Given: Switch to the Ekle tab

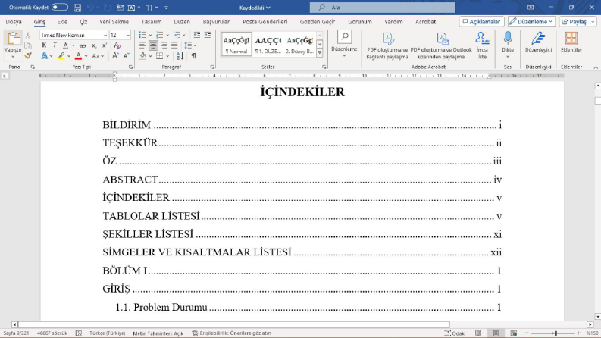Looking at the screenshot, I should click(x=62, y=22).
